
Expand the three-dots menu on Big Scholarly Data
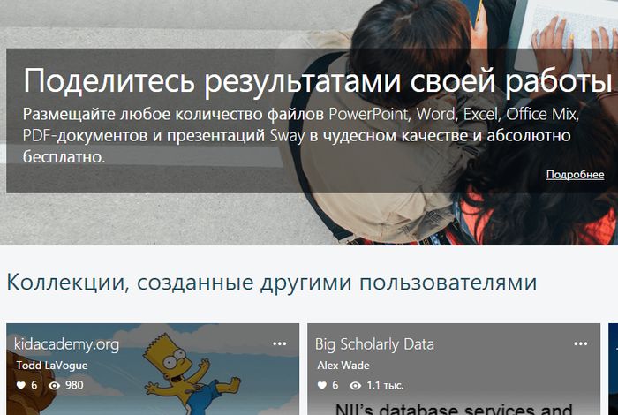(x=581, y=343)
